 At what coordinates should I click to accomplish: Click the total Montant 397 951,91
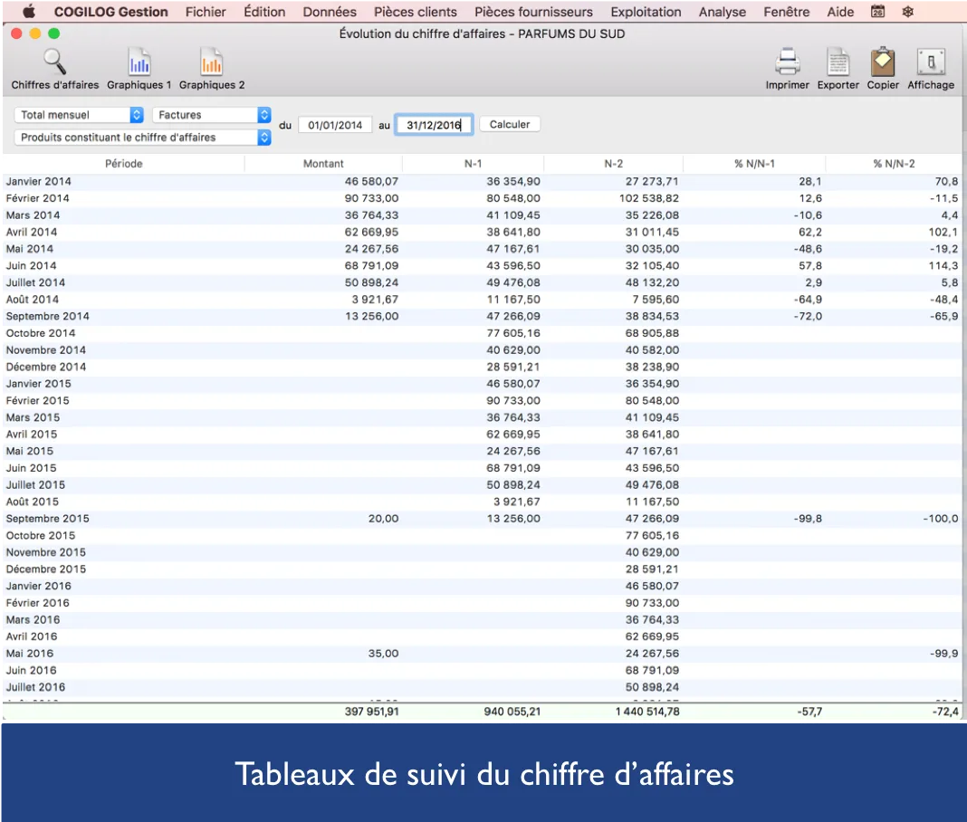click(x=371, y=712)
